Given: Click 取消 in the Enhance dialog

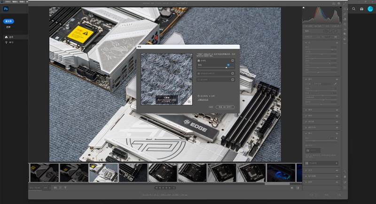Looking at the screenshot, I should (x=211, y=107).
